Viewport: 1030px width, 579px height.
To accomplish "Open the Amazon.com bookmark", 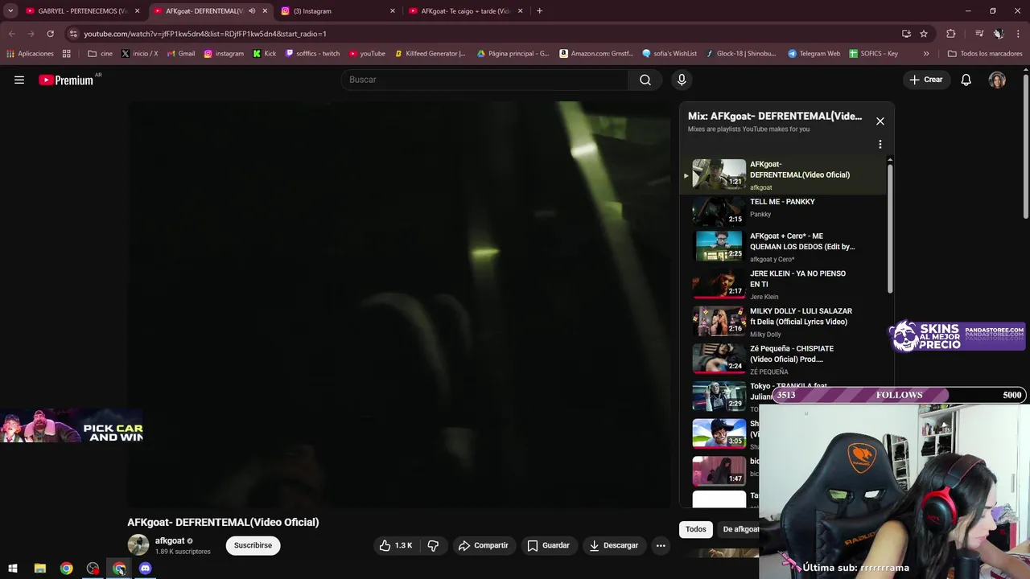I will click(597, 54).
